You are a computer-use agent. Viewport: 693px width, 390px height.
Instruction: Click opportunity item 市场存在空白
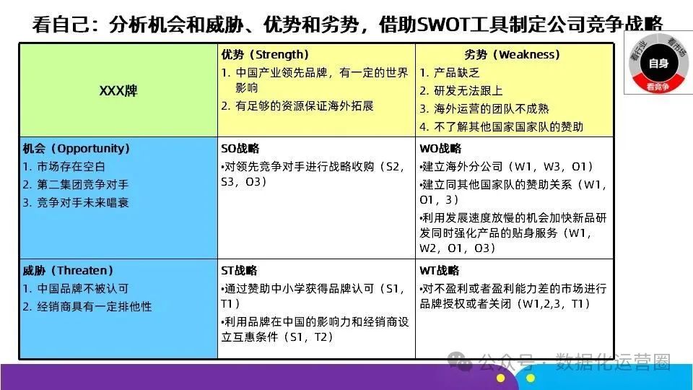coord(64,167)
